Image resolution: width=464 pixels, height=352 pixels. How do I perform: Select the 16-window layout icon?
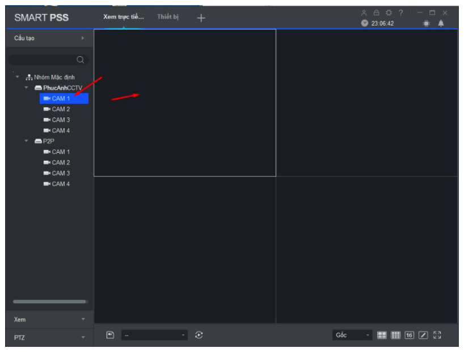[410, 336]
